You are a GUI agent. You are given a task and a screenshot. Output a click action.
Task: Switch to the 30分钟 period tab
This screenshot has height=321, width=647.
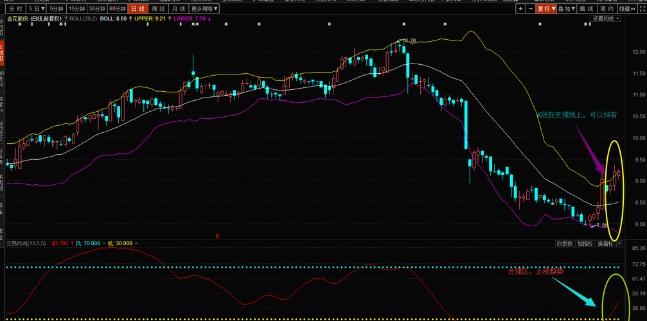96,8
